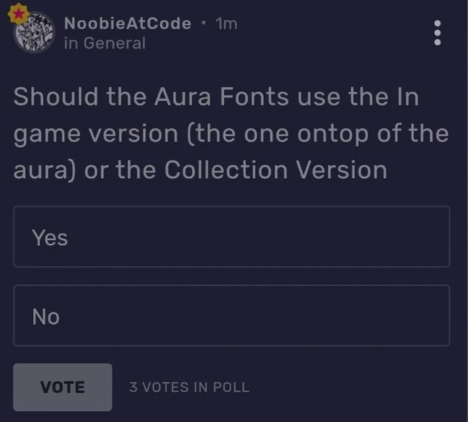
Task: Choose the "No" poll option
Action: (231, 316)
